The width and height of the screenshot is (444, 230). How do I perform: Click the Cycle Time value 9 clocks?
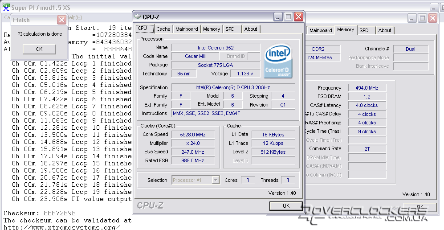[x=367, y=131]
